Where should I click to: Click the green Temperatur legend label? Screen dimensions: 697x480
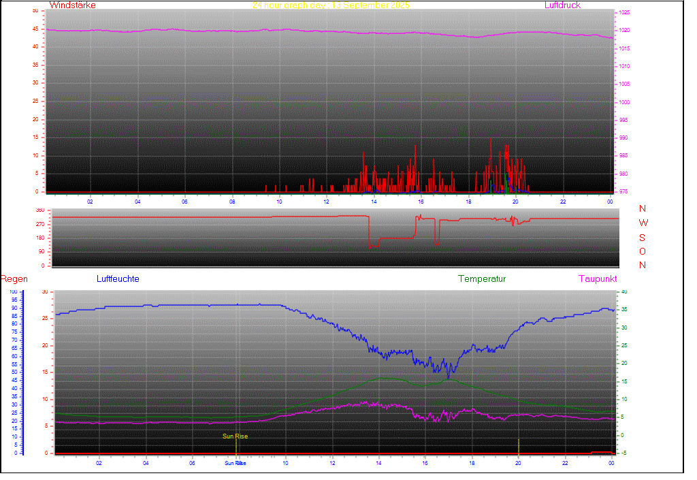tap(482, 279)
